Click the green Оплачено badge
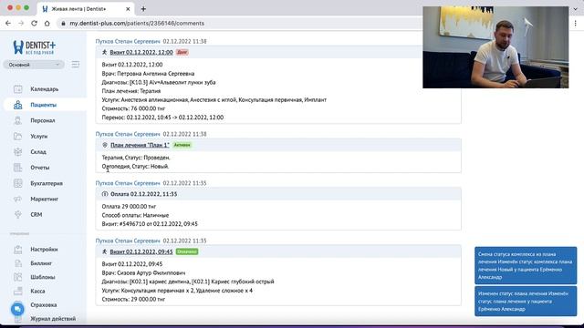Image resolution: width=584 pixels, height=328 pixels. tap(187, 251)
